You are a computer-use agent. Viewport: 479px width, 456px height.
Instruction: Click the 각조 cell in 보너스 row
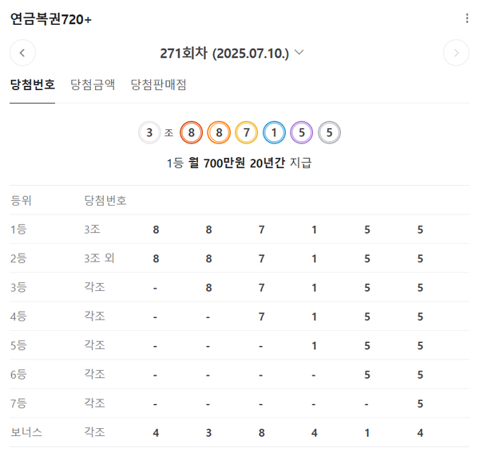point(94,432)
